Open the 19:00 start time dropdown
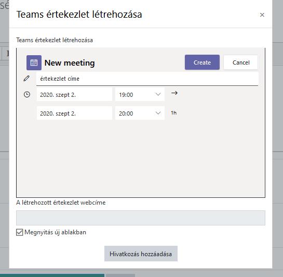The image size is (283, 277). (x=140, y=94)
